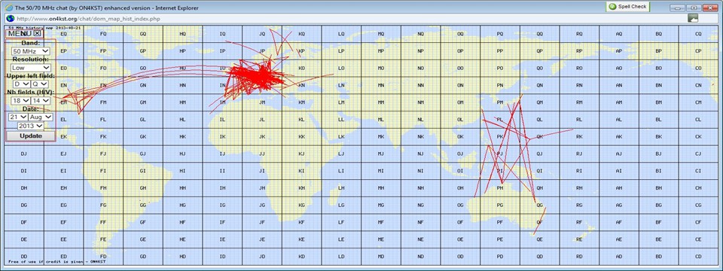Click the PH grid square over Australia
The image size is (723, 271).
click(x=500, y=188)
